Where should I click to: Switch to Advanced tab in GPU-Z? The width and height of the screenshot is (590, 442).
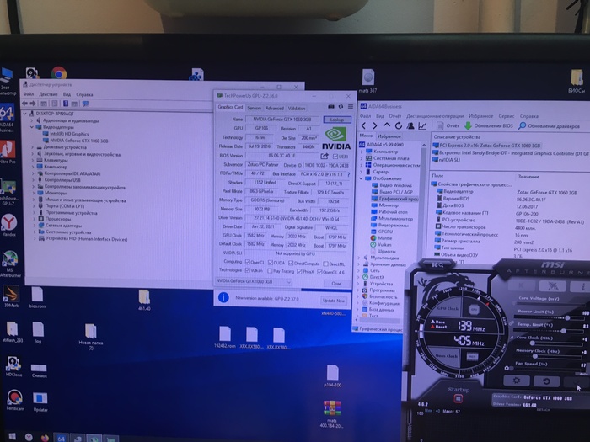pyautogui.click(x=274, y=109)
